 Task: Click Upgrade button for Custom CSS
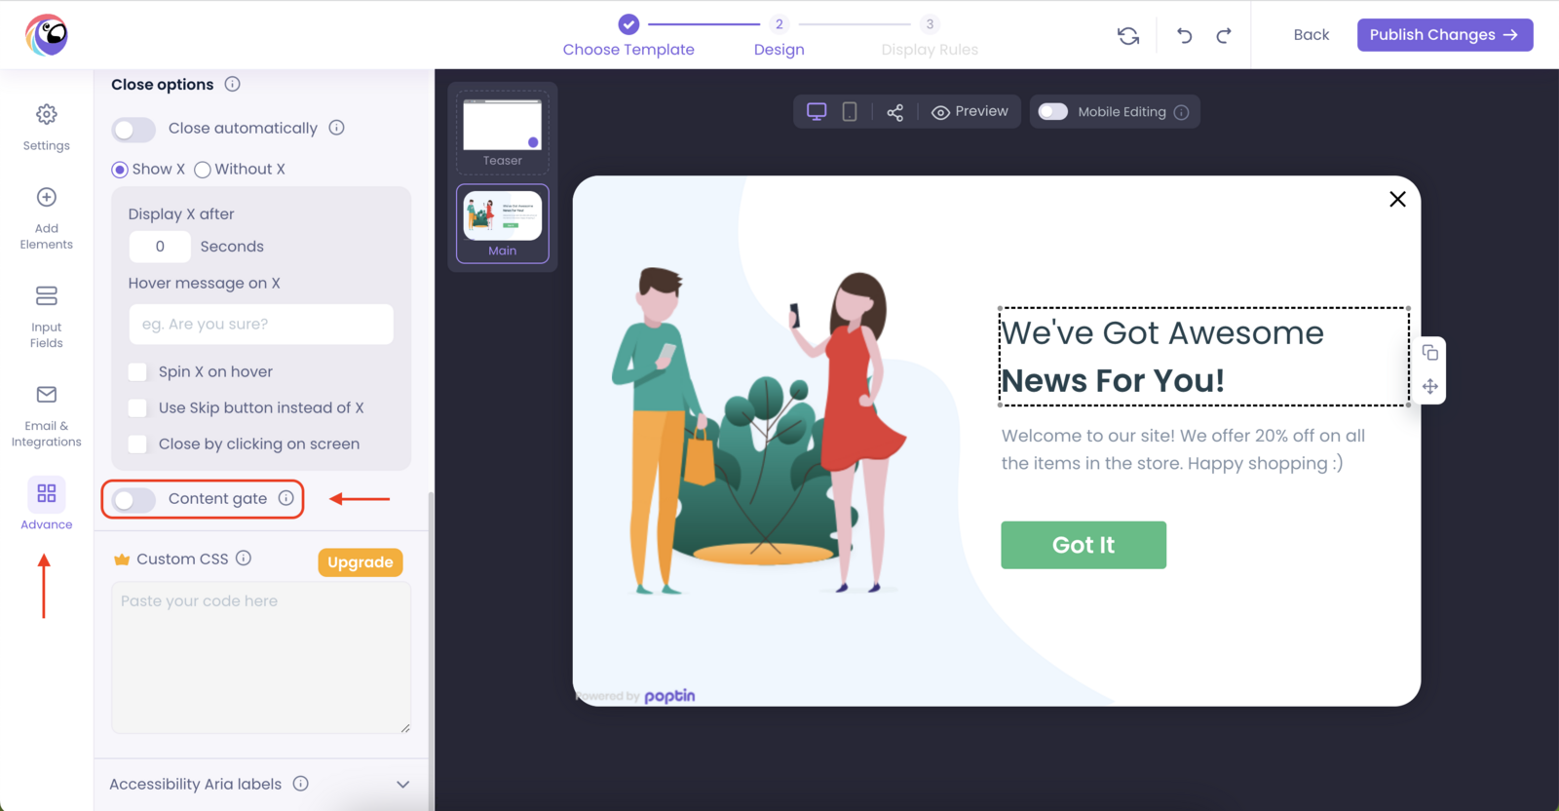pos(361,562)
